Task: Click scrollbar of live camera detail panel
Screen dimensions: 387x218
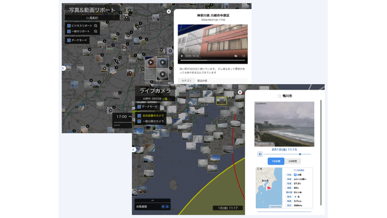Action: [321, 153]
